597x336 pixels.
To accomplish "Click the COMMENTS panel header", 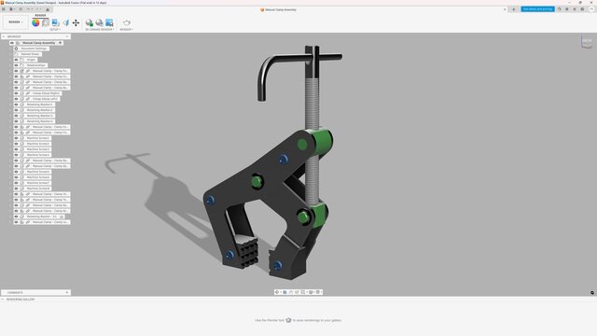I will coord(35,292).
